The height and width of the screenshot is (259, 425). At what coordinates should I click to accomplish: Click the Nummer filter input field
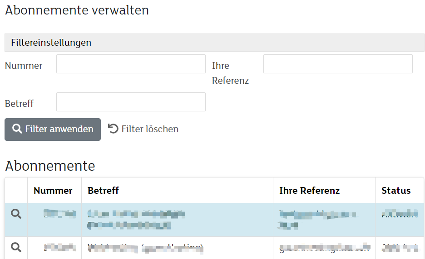(131, 64)
